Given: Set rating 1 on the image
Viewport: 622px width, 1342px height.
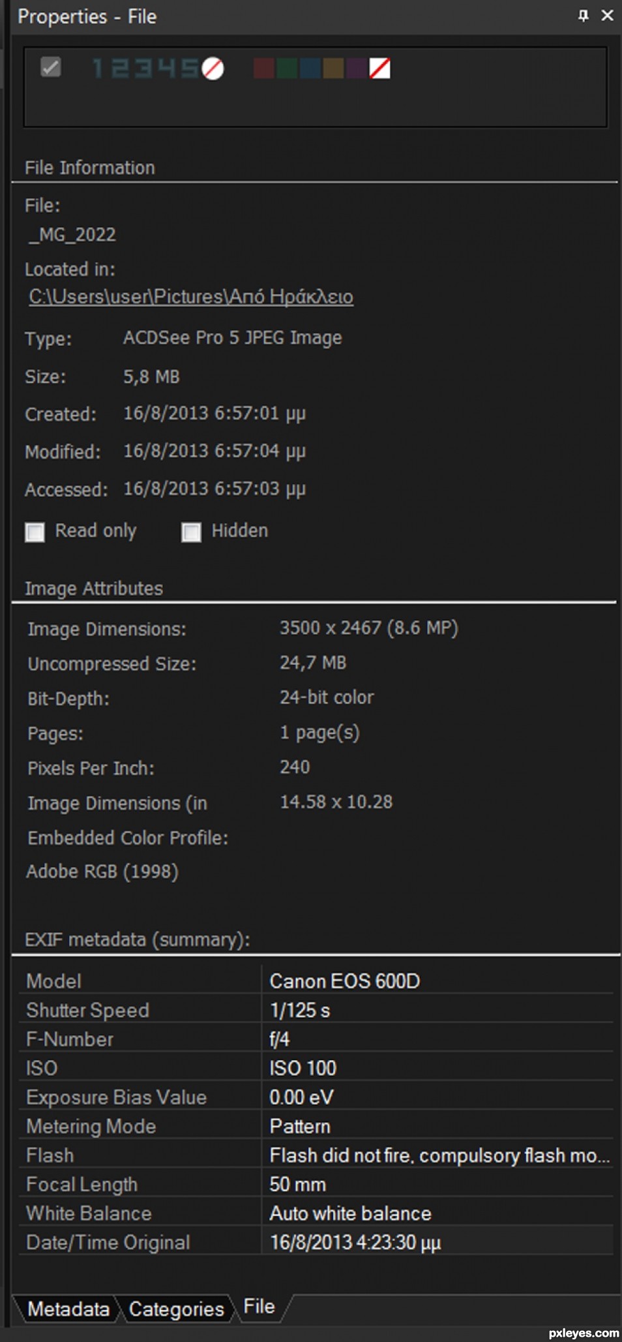Looking at the screenshot, I should pyautogui.click(x=98, y=68).
